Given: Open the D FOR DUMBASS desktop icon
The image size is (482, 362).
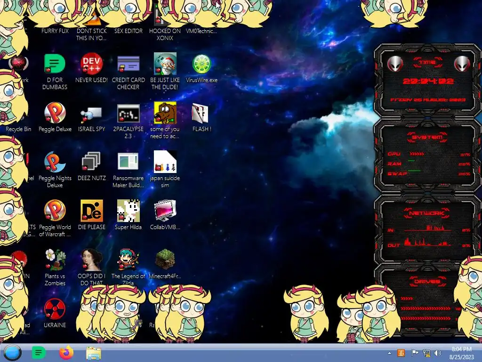Looking at the screenshot, I should pyautogui.click(x=55, y=64).
